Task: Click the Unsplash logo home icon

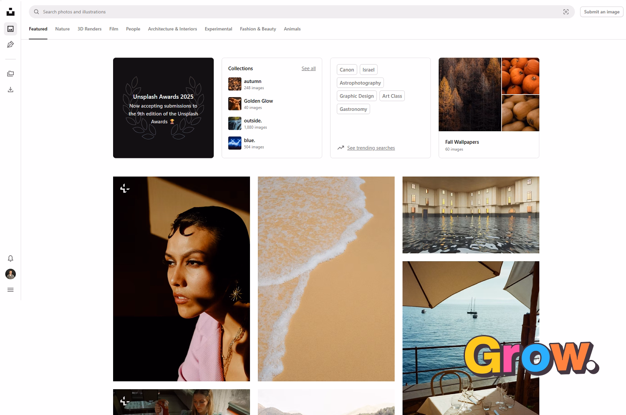Action: (10, 12)
